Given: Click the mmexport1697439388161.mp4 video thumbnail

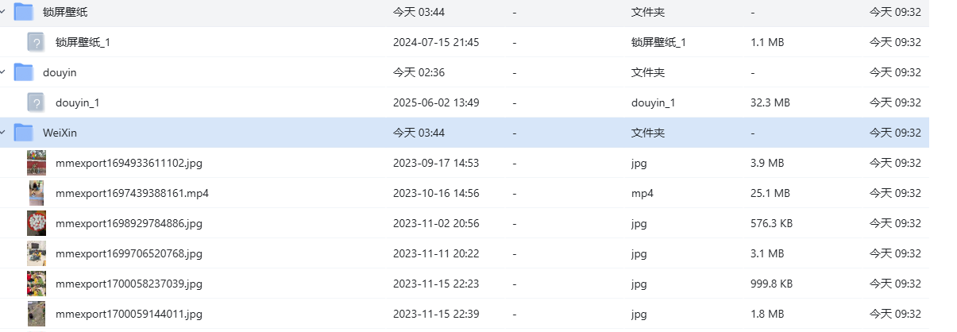Looking at the screenshot, I should point(36,193).
